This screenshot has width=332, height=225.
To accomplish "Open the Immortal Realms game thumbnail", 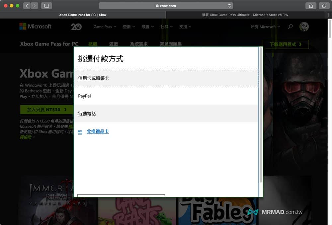I will coord(58,200).
